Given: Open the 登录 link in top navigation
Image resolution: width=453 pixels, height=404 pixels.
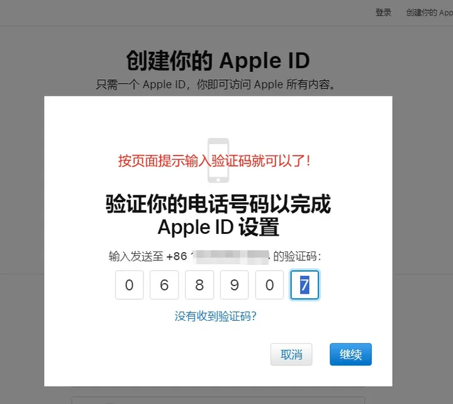Looking at the screenshot, I should pos(383,13).
